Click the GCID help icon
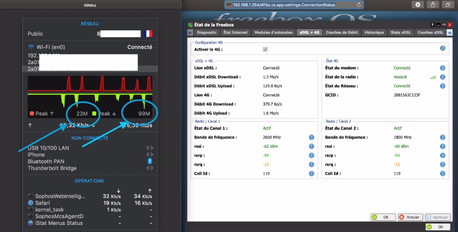The height and width of the screenshot is (232, 458). (442, 95)
